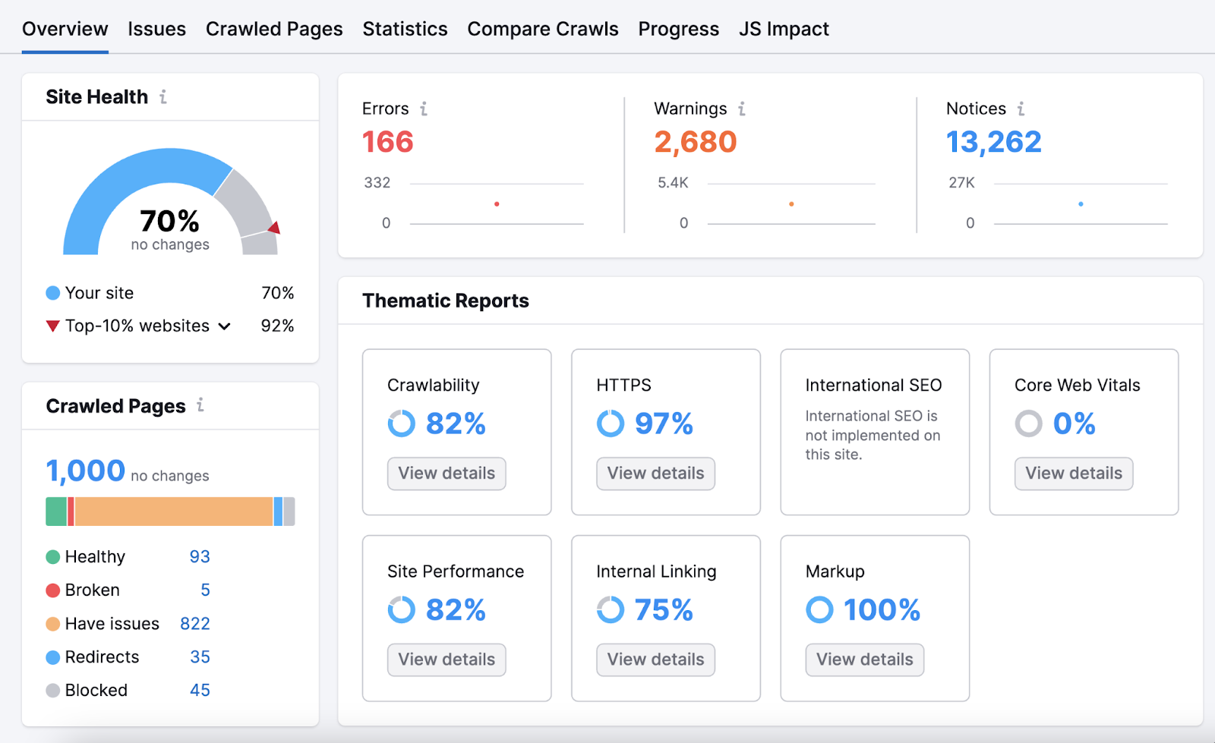Image resolution: width=1215 pixels, height=743 pixels.
Task: Click the HTTPS progress ring icon
Action: pyautogui.click(x=610, y=423)
